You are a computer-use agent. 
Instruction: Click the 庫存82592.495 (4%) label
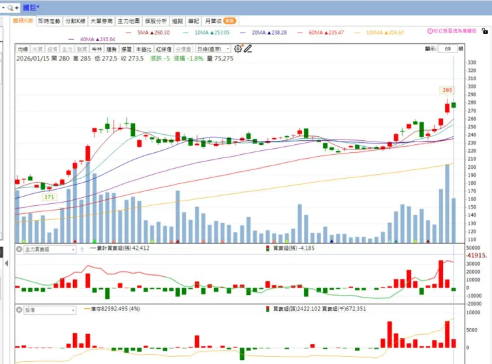[x=116, y=309]
